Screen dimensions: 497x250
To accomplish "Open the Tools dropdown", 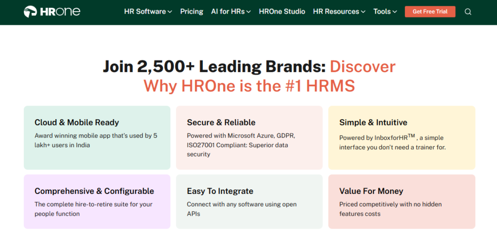I will [385, 12].
